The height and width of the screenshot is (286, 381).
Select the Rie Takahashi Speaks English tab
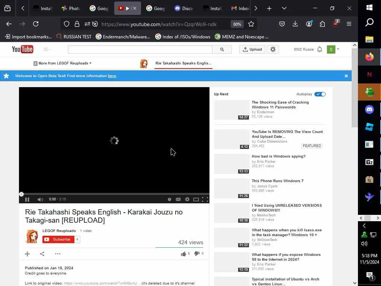[x=183, y=63]
